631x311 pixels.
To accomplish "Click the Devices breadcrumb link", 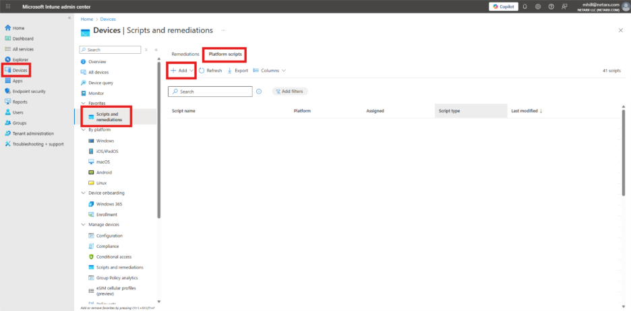I will [x=108, y=19].
